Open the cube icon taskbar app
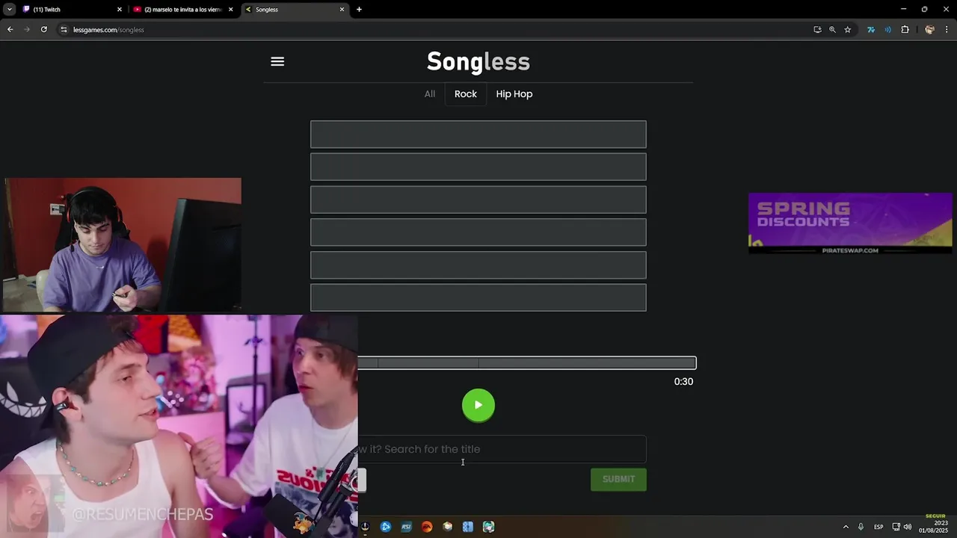 click(x=447, y=527)
